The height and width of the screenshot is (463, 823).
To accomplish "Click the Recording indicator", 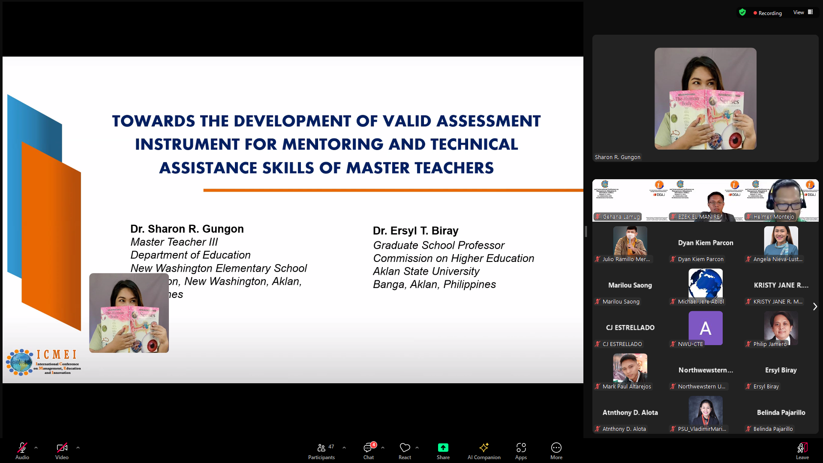I will click(767, 13).
